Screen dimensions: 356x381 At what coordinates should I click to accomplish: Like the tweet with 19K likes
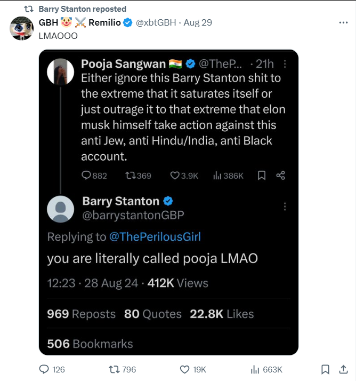pyautogui.click(x=184, y=370)
